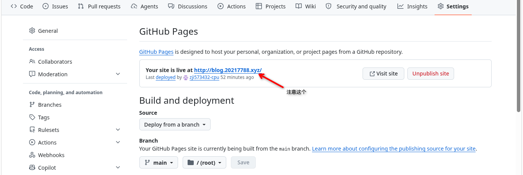Click the Security shield icon
The image size is (523, 175).
point(329,6)
